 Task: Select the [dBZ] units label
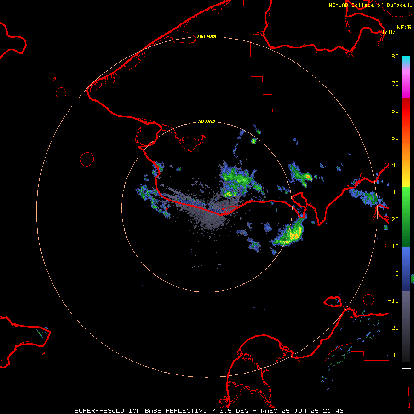point(391,32)
